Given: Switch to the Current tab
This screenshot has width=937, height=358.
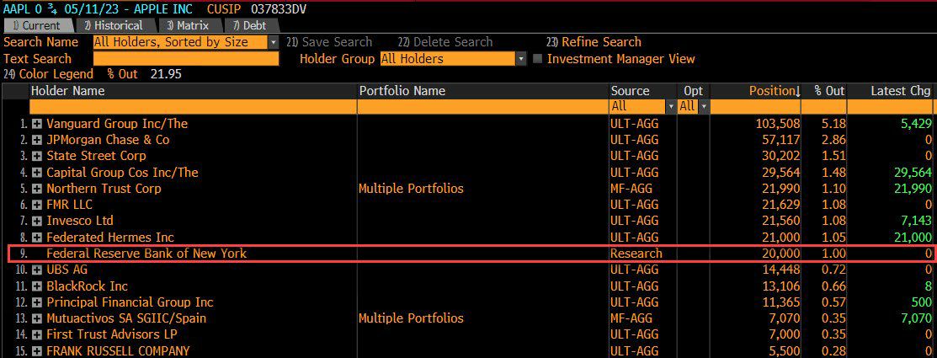Looking at the screenshot, I should 38,26.
